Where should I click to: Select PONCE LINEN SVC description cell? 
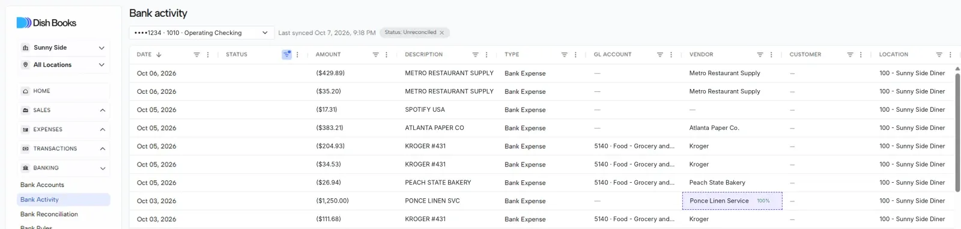click(x=432, y=201)
